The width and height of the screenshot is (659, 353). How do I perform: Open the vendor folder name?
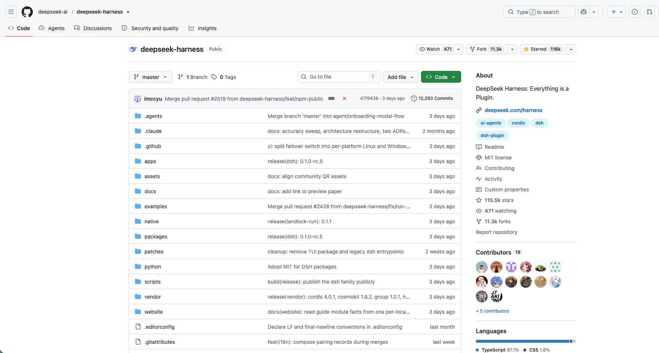(x=153, y=297)
